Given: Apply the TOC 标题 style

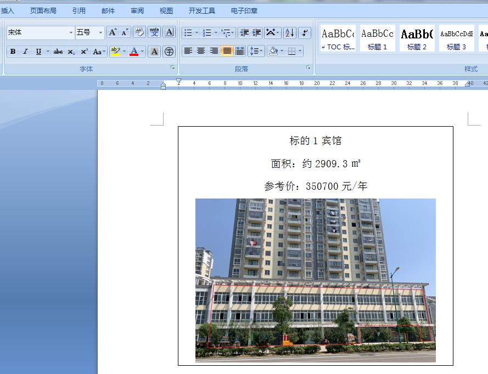Looking at the screenshot, I should (x=338, y=38).
